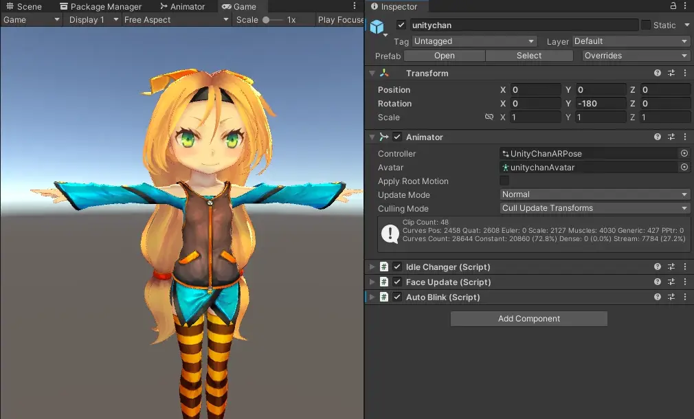Open the Animator component help icon
This screenshot has width=694, height=419.
pyautogui.click(x=658, y=137)
